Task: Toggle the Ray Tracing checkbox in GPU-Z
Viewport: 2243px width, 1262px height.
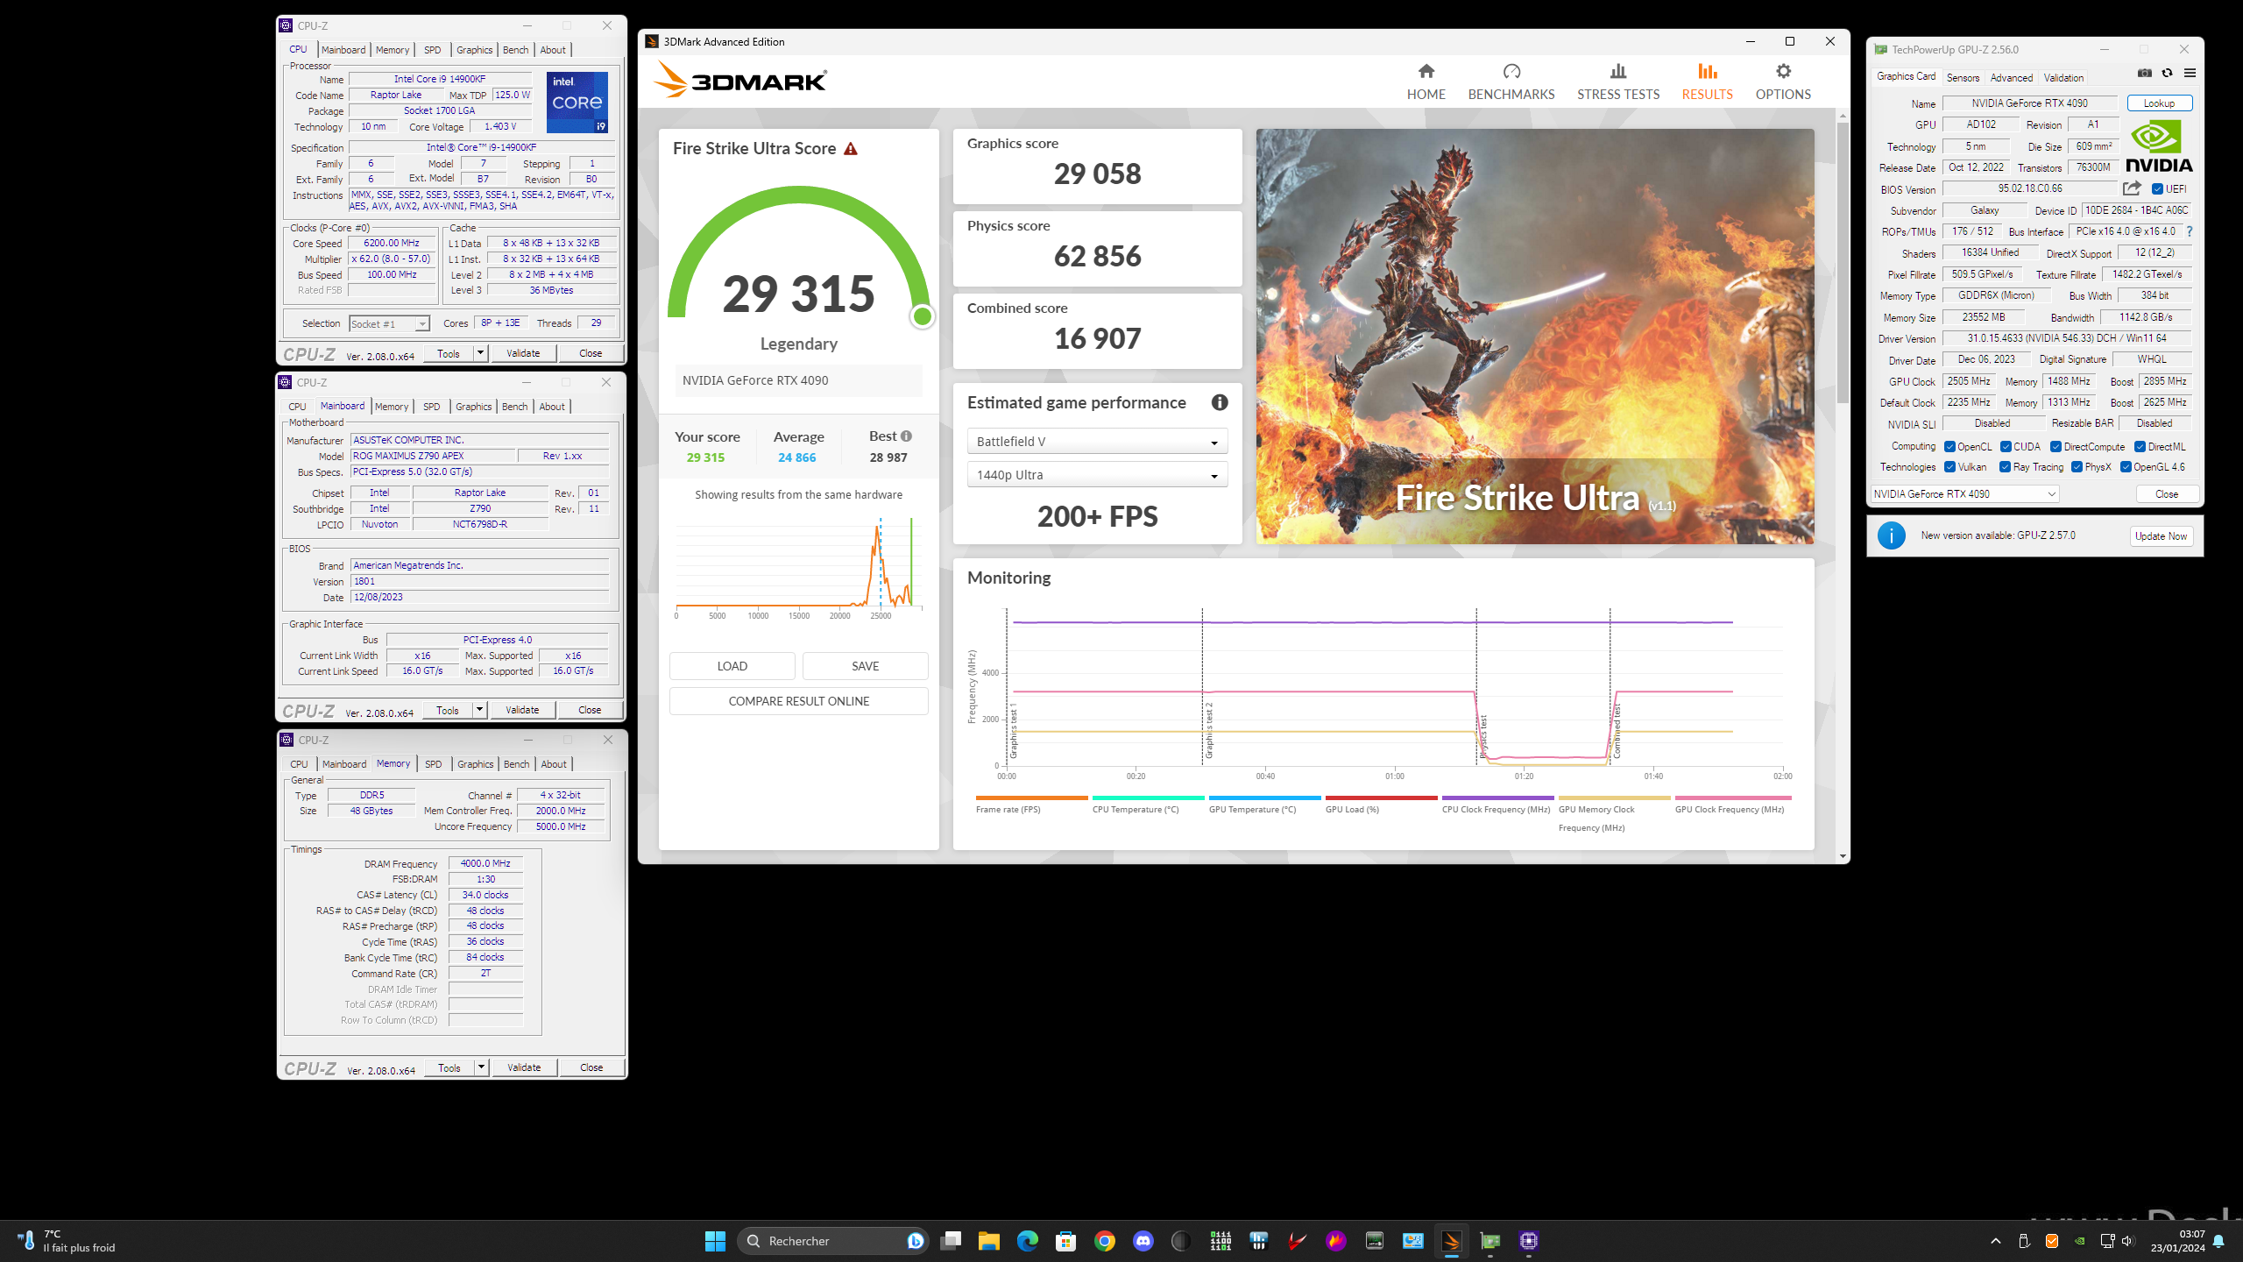Action: pyautogui.click(x=2005, y=467)
